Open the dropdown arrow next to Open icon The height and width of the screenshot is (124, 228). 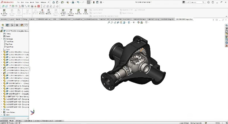[x=65, y=2]
